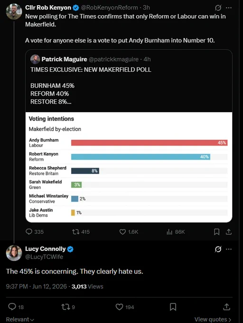Click the Grok icon beside Lucy Connolly's post
The width and height of the screenshot is (243, 323).
pyautogui.click(x=218, y=249)
